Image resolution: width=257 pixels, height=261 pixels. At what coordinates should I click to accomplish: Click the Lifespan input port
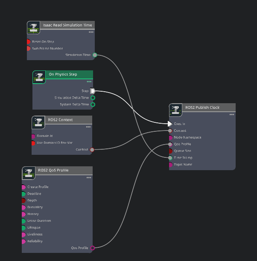23,228
